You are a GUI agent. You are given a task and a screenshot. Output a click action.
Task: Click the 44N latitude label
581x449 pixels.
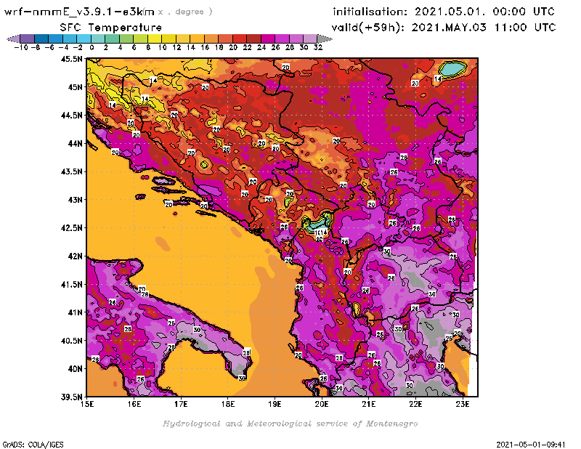pos(75,143)
